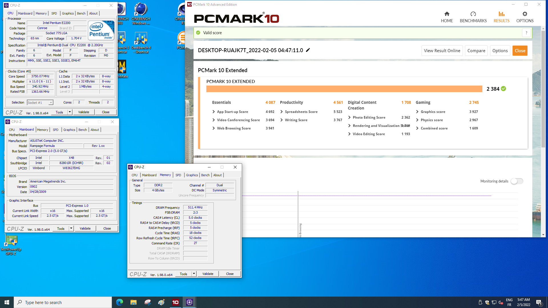
Task: Expand Photo Editing Score details
Action: coord(349,117)
